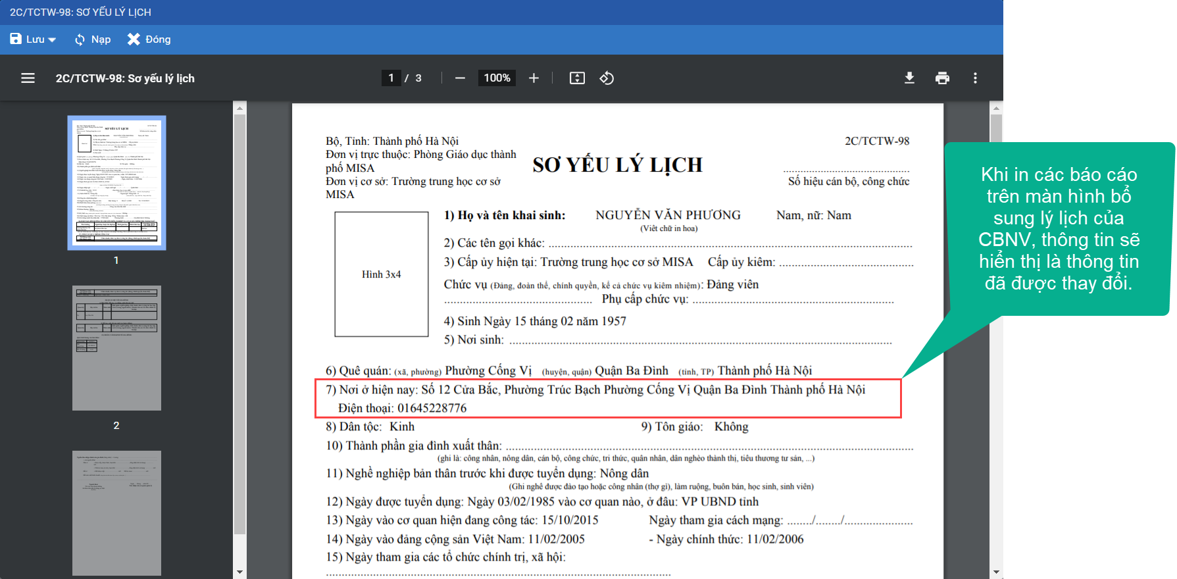Click the page number input field
The height and width of the screenshot is (579, 1177).
tap(391, 78)
